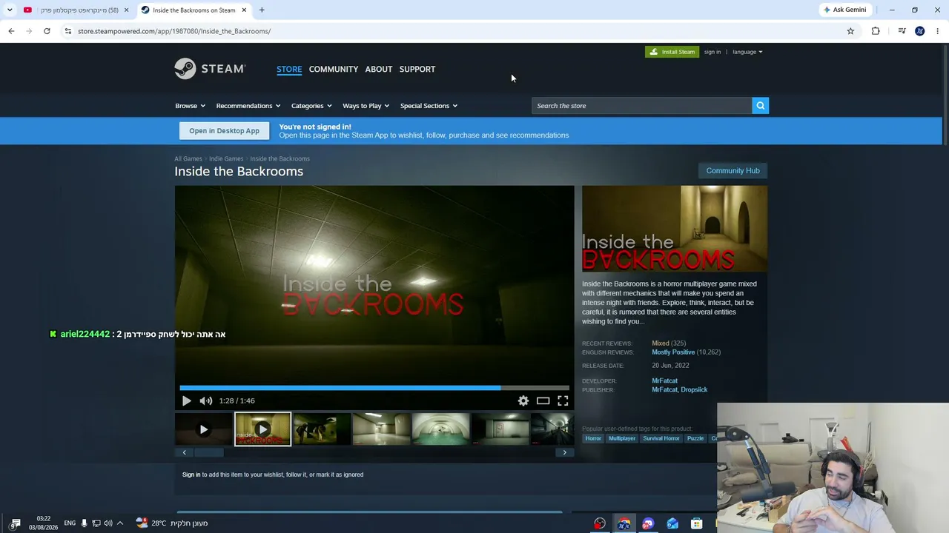Play the game trailer video
Viewport: 949px width, 533px height.
tap(186, 400)
